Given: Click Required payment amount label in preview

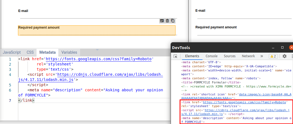Looking at the screenshot, I should click(216, 27).
